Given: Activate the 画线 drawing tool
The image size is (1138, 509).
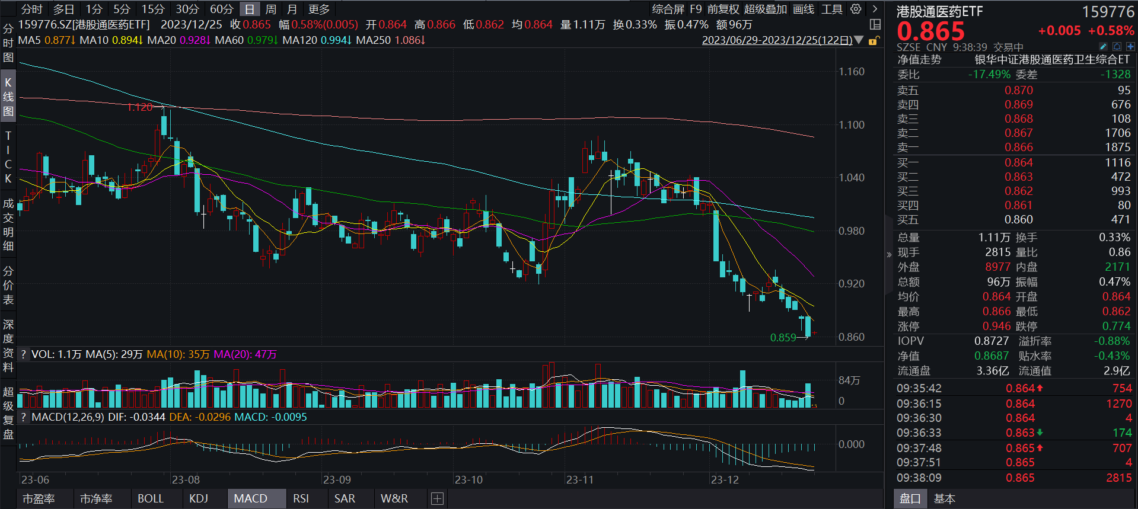Looking at the screenshot, I should click(804, 9).
